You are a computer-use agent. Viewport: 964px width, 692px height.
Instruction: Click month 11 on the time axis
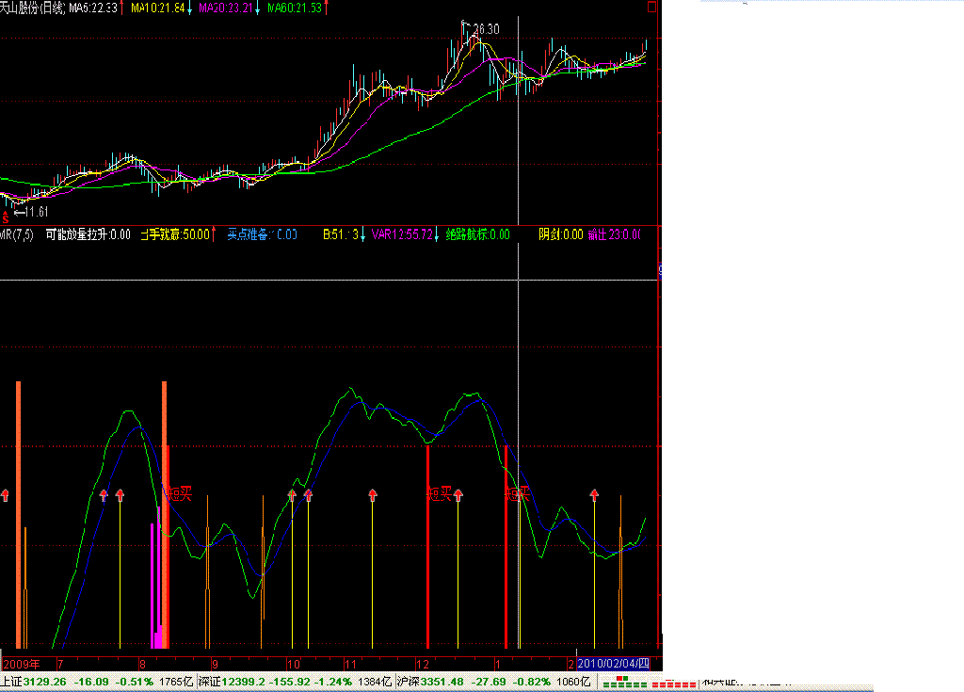click(x=350, y=665)
